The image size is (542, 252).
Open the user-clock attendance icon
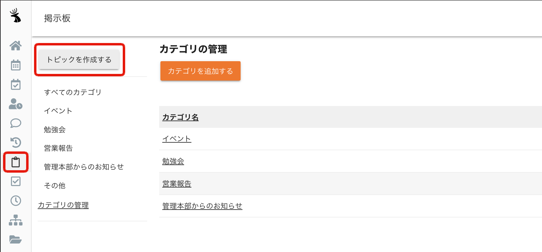15,104
